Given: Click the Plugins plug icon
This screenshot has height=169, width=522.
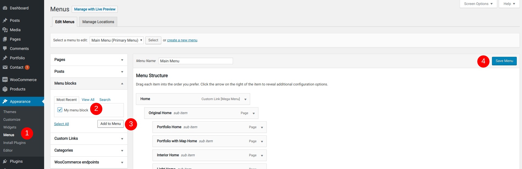Looking at the screenshot, I should click(x=5, y=161).
